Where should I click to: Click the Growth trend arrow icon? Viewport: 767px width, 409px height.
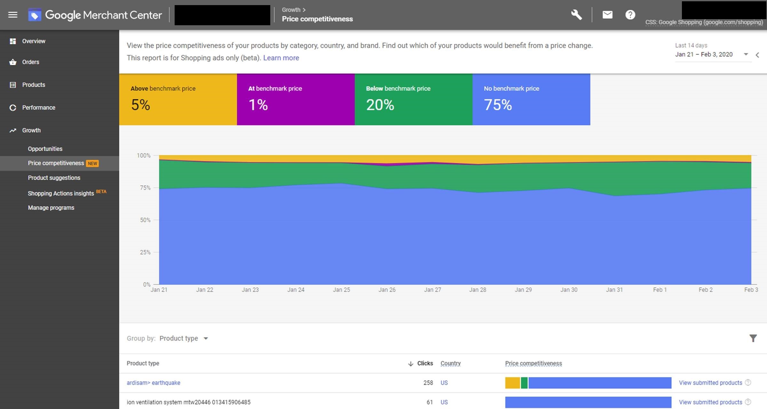[13, 130]
